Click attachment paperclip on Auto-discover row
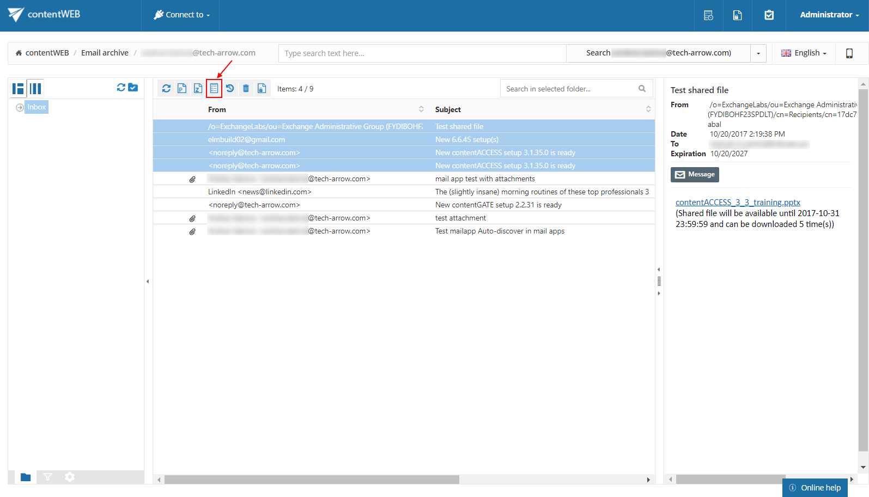The width and height of the screenshot is (869, 497). (192, 231)
